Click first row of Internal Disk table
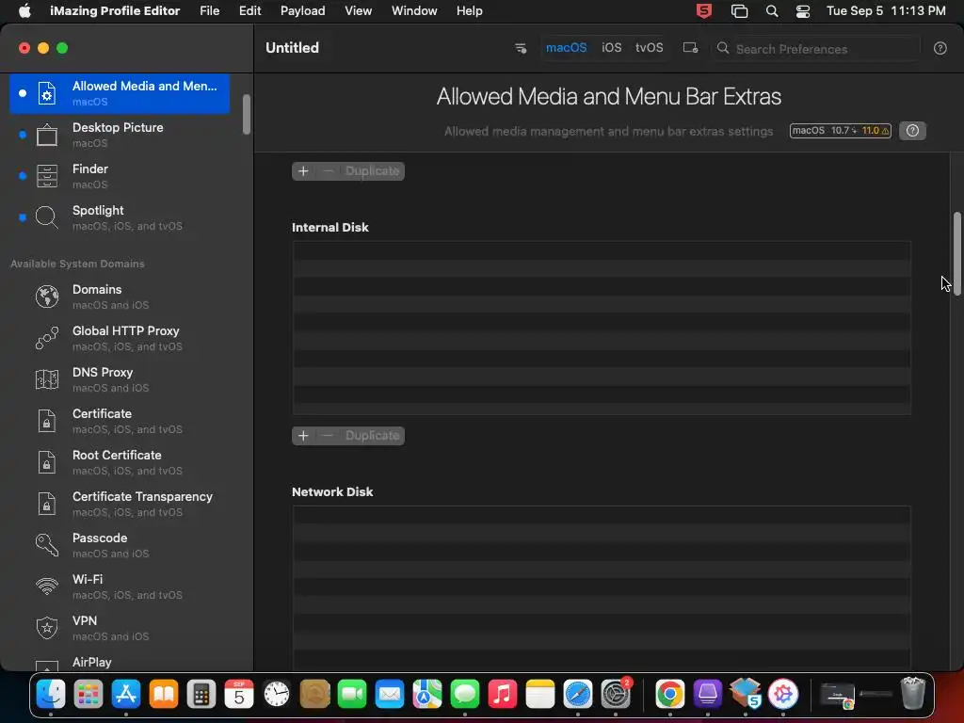The image size is (964, 723). pos(602,249)
